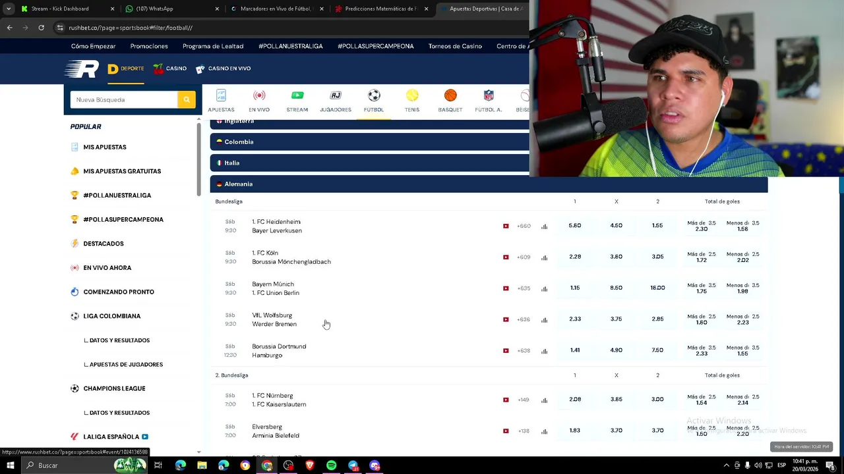
Task: Collapse the Alemania league section
Action: (489, 184)
